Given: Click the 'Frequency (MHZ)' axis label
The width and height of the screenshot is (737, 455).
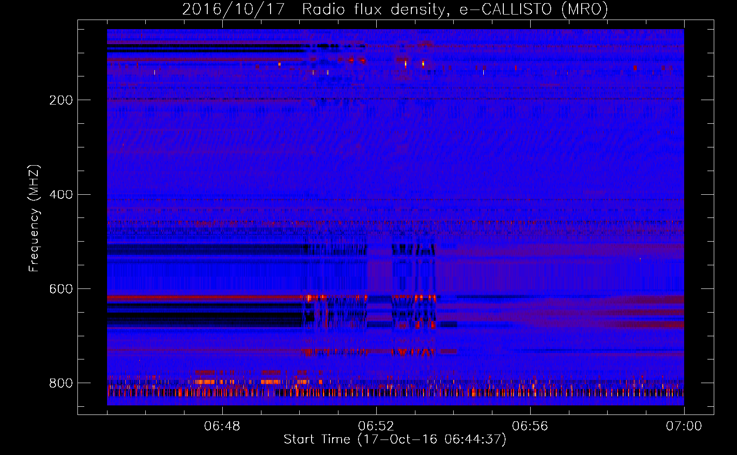Looking at the screenshot, I should coord(34,218).
